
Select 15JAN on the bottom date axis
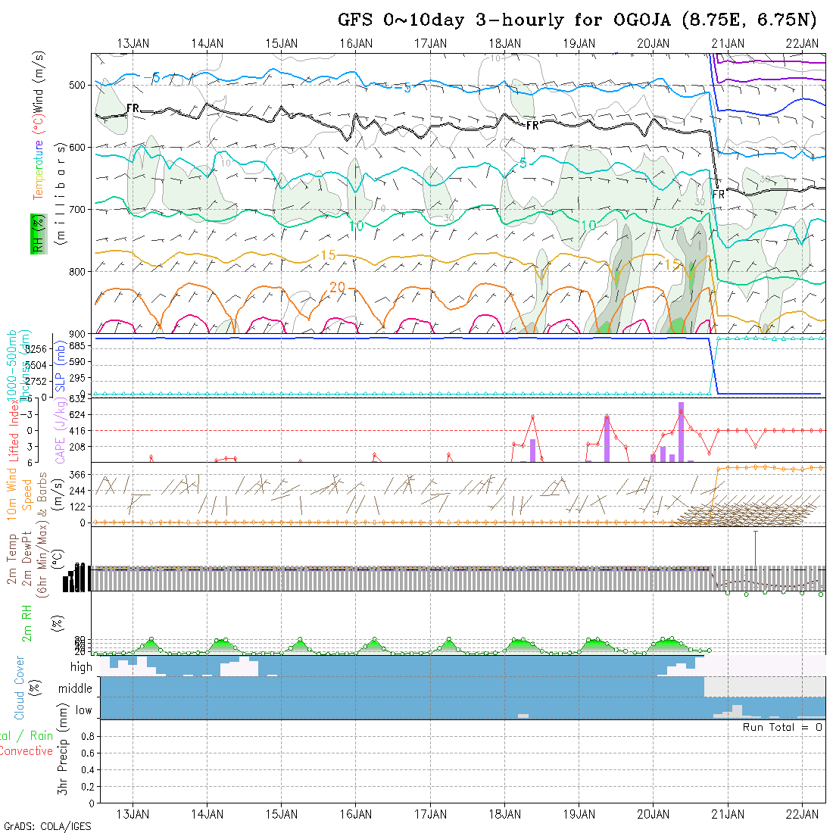pos(282,813)
